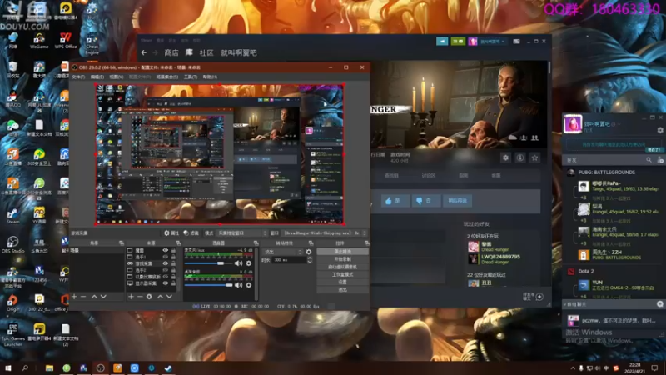Toggle lock on 游戏采集 source
The height and width of the screenshot is (375, 666).
pos(173,263)
